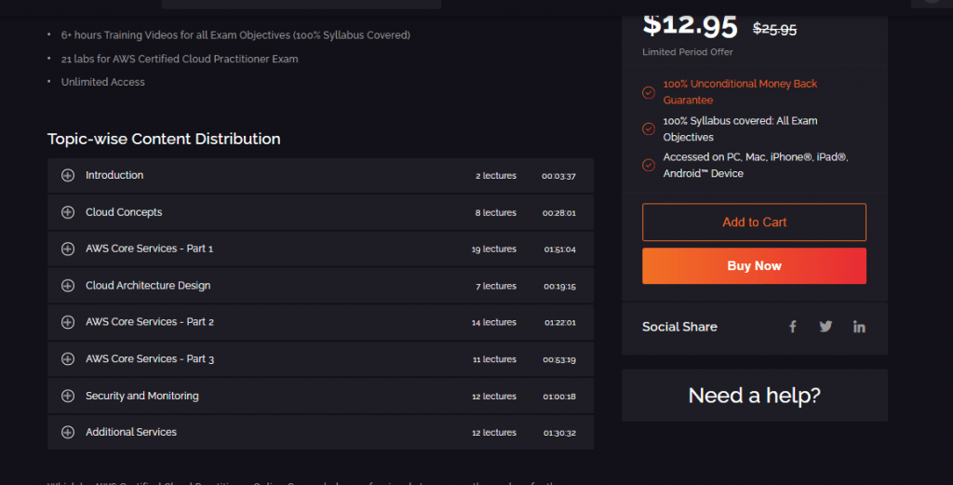
Task: Click the Social Share label
Action: click(x=679, y=327)
